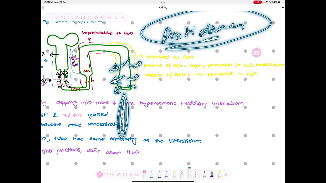Select the ruler tool
Viewport: 326px width, 183px height.
click(x=197, y=175)
